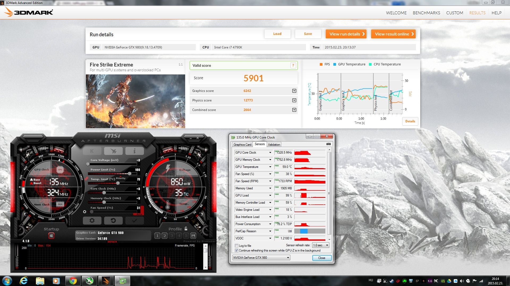Expand the Graphics score details
Viewport: 510px width, 286px height.
pos(294,91)
